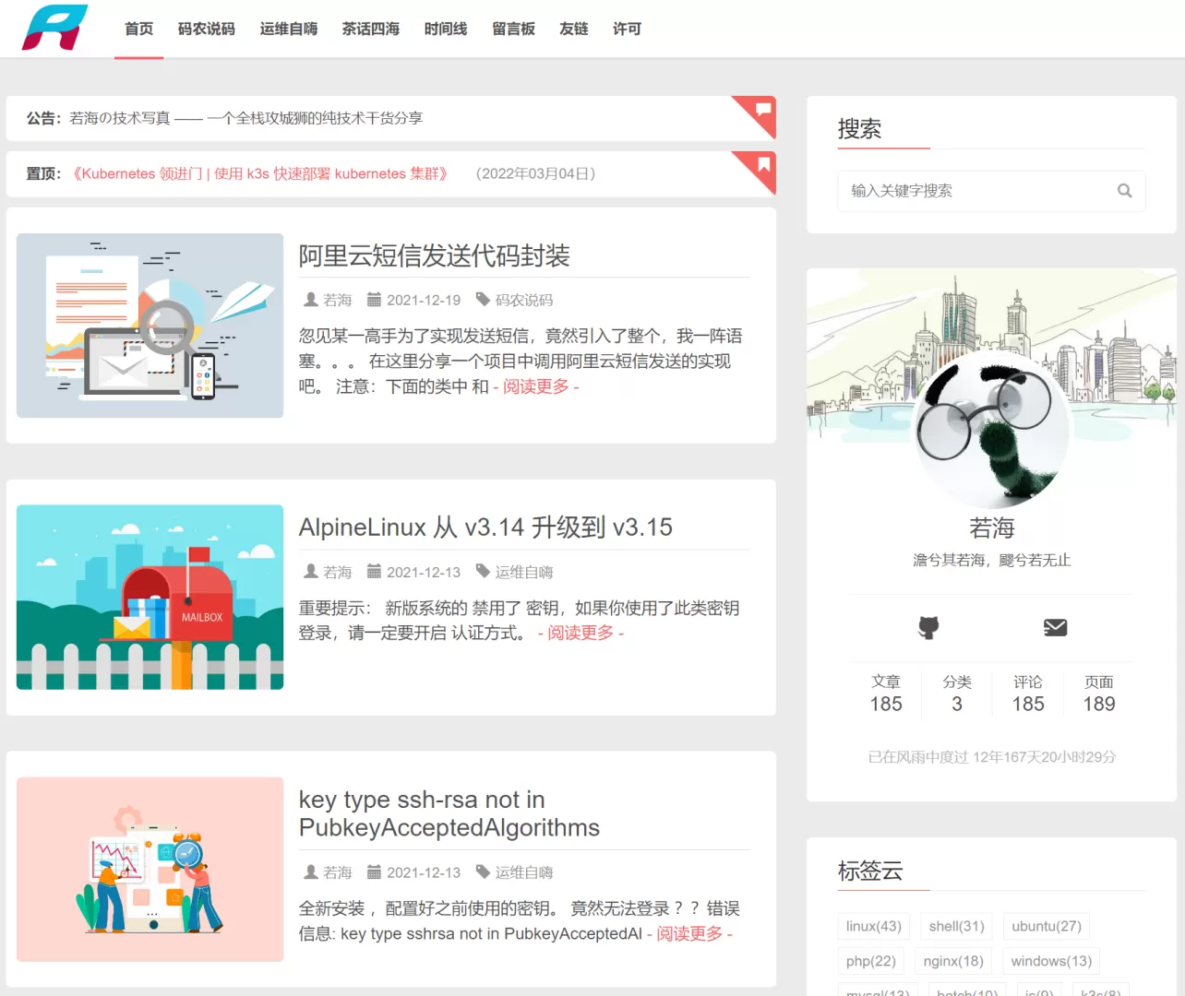Click the search keyword input field

click(x=978, y=191)
